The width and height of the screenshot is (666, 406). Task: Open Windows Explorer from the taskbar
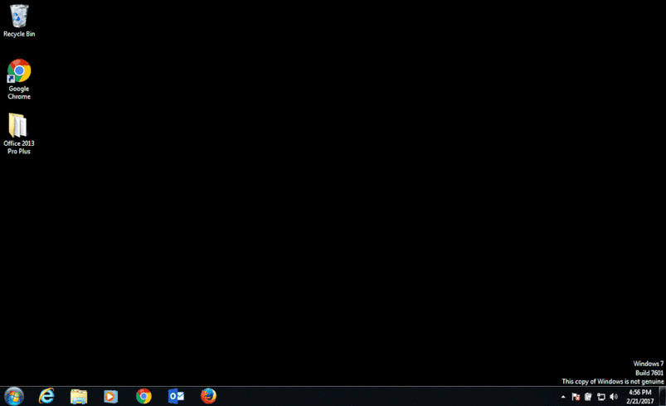[x=79, y=396]
